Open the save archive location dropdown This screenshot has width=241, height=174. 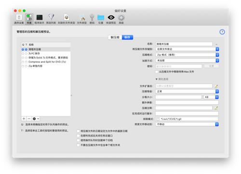[x=187, y=49]
